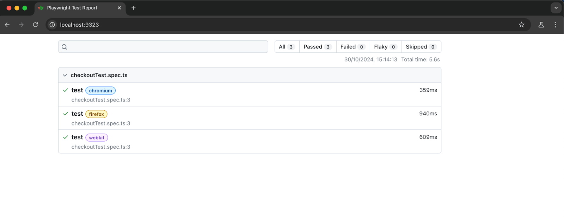Viewport: 564px width, 219px height.
Task: Click the firefox project badge
Action: [x=96, y=114]
